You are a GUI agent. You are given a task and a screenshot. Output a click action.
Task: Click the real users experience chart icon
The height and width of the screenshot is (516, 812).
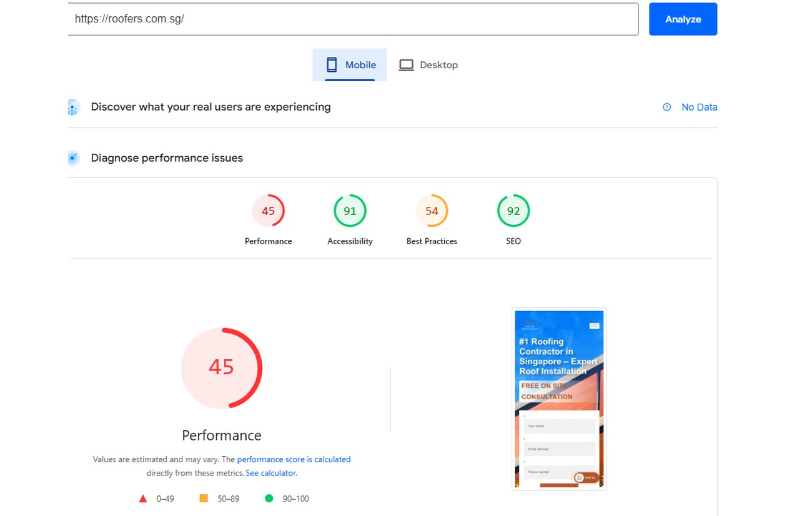click(74, 107)
